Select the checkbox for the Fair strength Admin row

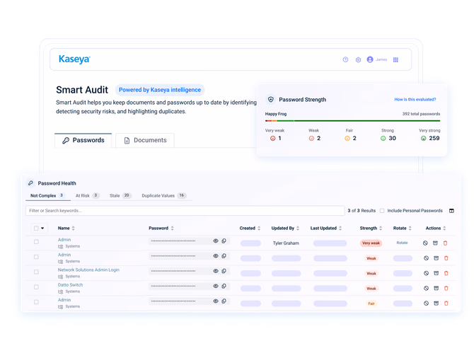pos(36,302)
